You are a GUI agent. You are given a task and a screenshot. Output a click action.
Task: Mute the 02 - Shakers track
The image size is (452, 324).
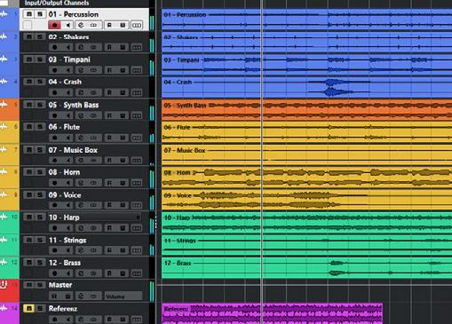click(x=29, y=36)
